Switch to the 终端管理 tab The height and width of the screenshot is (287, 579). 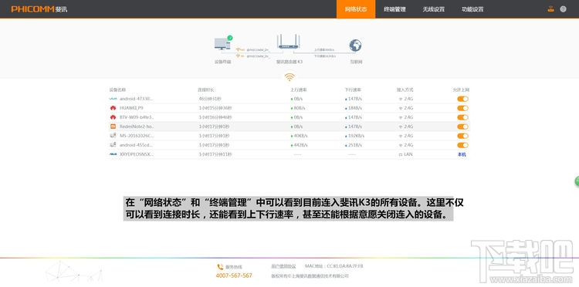[x=394, y=9]
